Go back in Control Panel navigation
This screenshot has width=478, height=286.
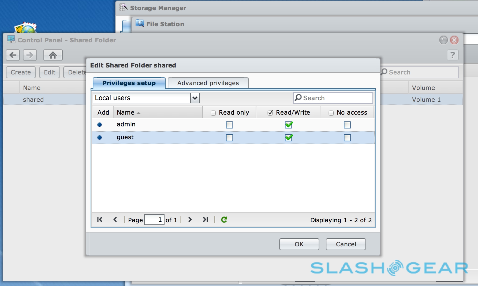click(13, 55)
